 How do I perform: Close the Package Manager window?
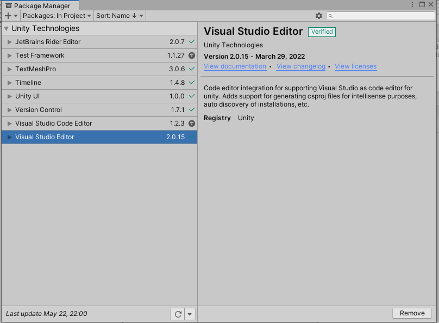(431, 4)
